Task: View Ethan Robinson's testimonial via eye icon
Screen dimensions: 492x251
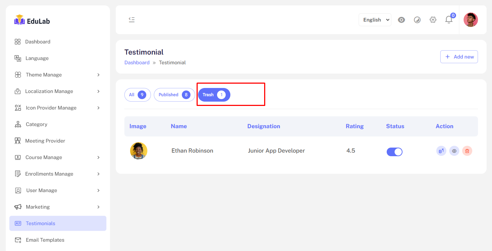Action: pos(454,151)
